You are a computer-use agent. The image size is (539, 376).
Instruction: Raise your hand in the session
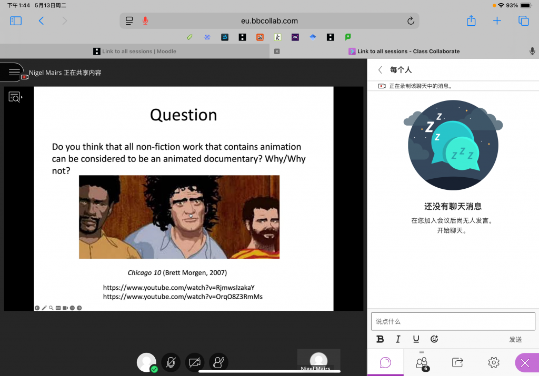[218, 362]
